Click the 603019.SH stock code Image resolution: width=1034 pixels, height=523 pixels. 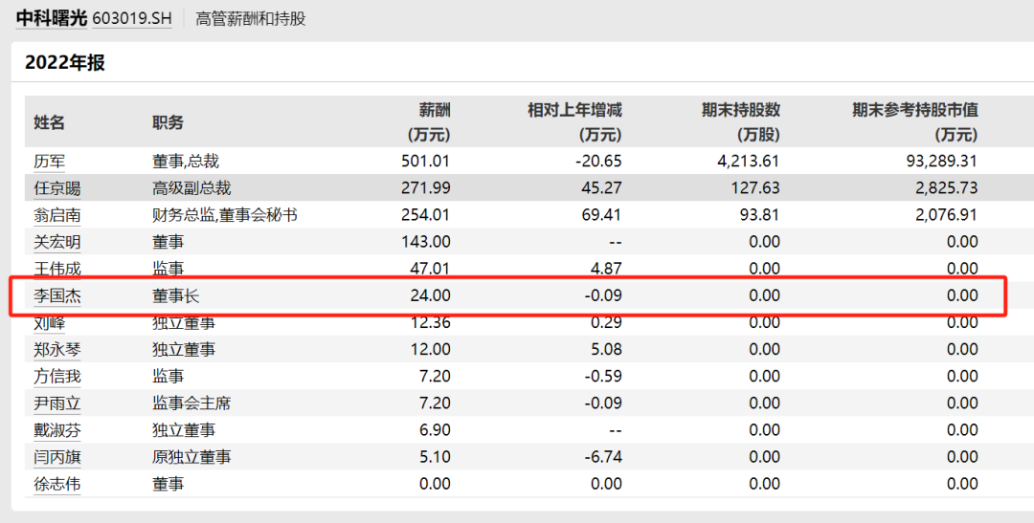coord(131,18)
